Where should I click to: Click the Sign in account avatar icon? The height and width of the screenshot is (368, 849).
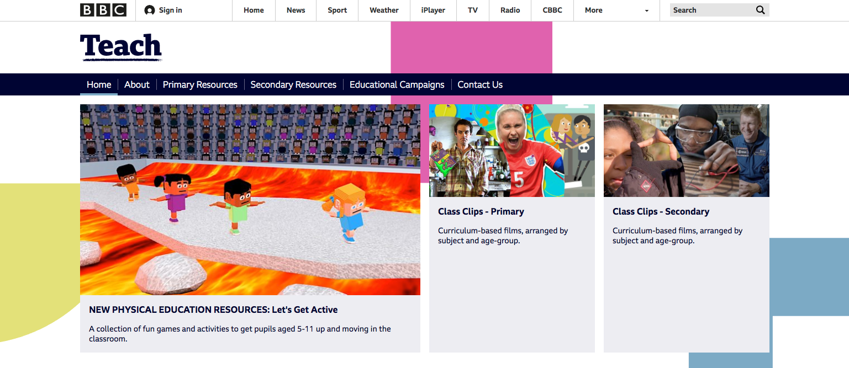[149, 10]
